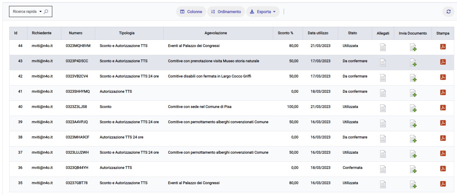Click the Data utilizzo column header

318,33
